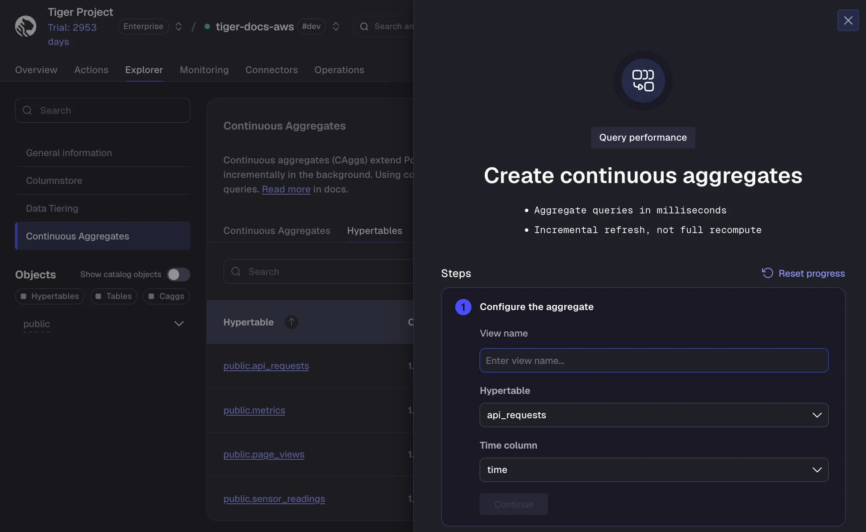The image size is (866, 532).
Task: Click the Query performance badge
Action: (643, 138)
